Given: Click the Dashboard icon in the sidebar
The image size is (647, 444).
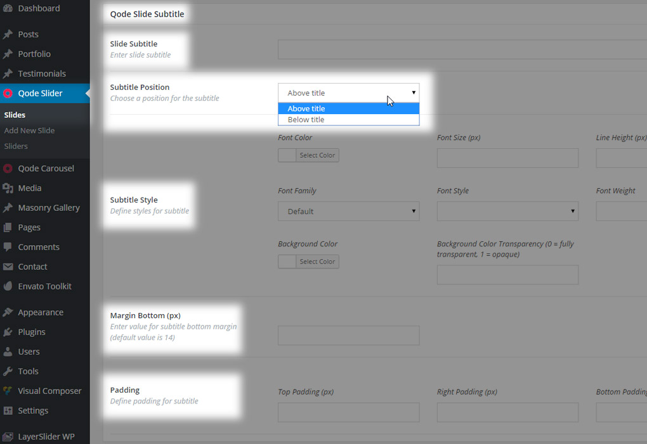Looking at the screenshot, I should tap(8, 8).
